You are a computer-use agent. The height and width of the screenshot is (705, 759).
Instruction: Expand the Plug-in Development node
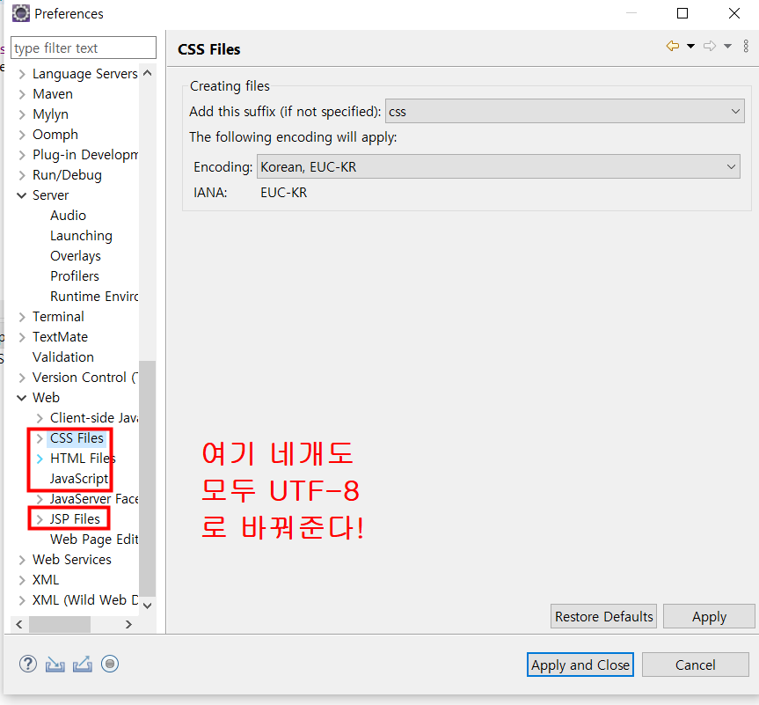click(x=22, y=155)
